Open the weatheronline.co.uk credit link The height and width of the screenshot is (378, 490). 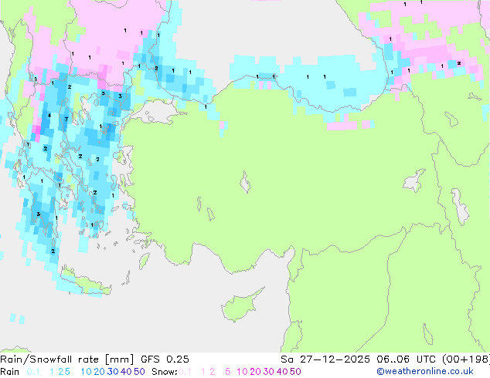pyautogui.click(x=425, y=372)
